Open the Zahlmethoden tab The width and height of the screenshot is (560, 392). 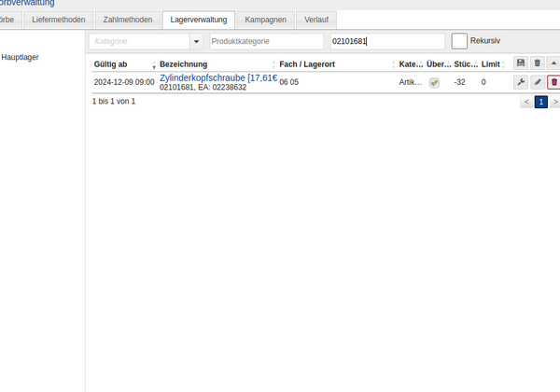pyautogui.click(x=128, y=20)
